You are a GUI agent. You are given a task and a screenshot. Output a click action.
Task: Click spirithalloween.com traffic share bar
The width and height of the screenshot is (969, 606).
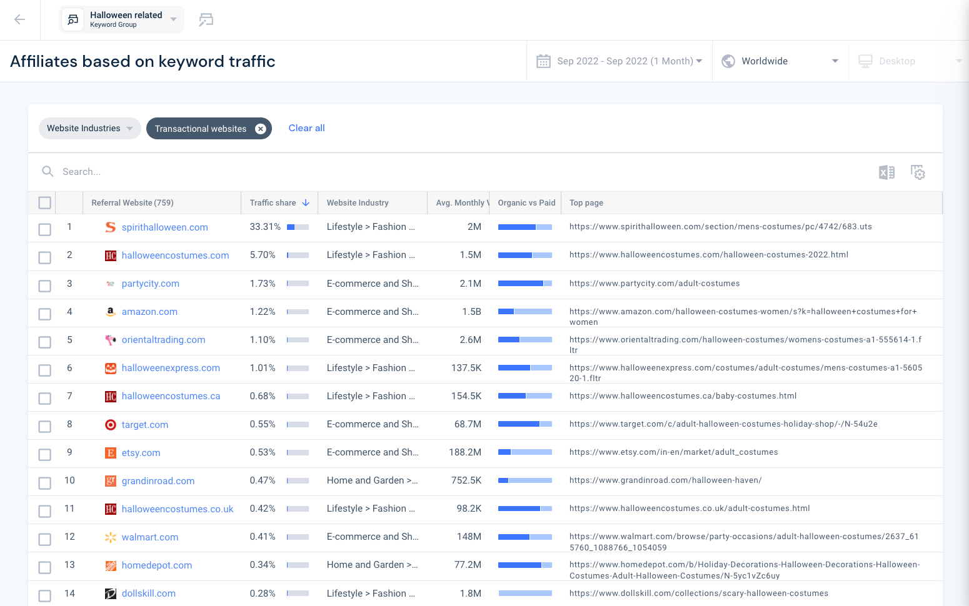[298, 227]
